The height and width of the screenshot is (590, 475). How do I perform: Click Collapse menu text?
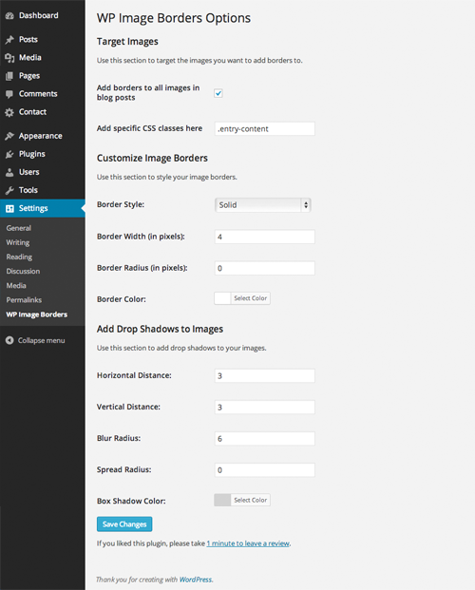[x=42, y=340]
